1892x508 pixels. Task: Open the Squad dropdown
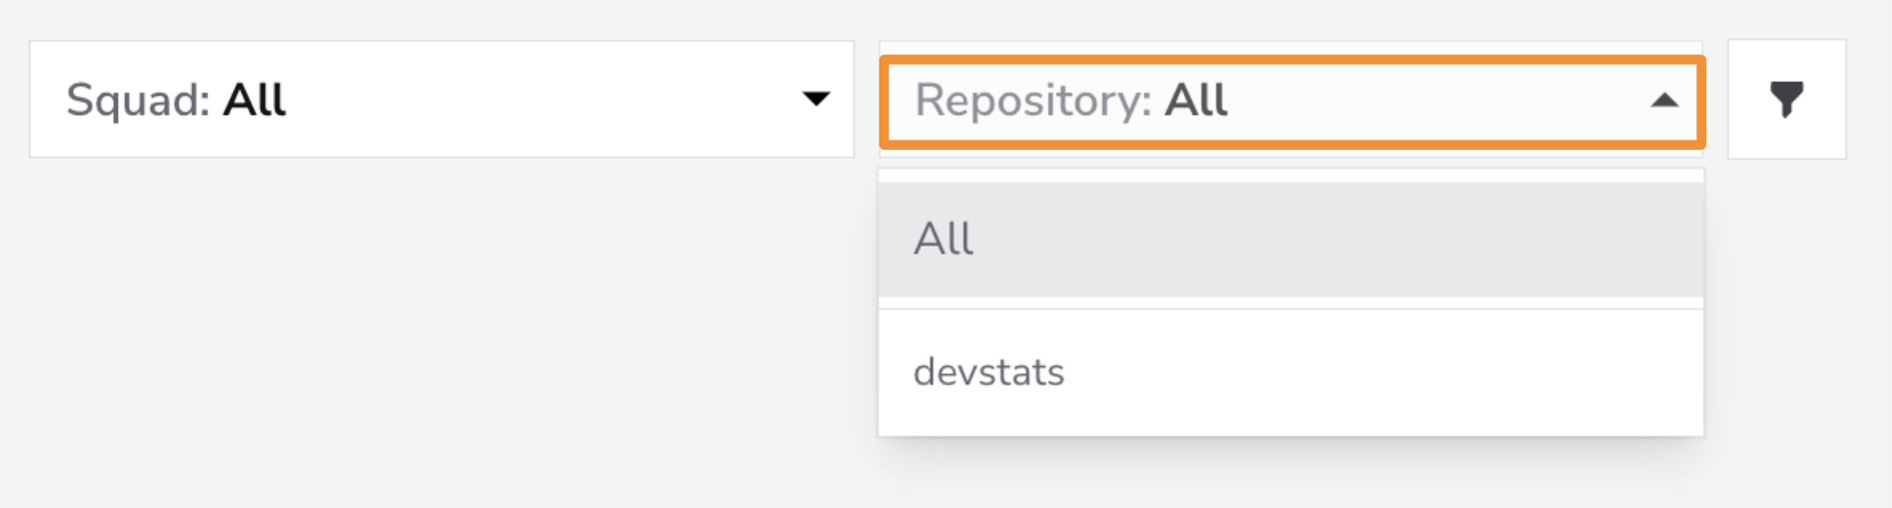[442, 99]
